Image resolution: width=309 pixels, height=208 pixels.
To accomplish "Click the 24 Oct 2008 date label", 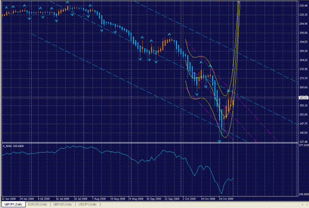I will [x=226, y=199].
